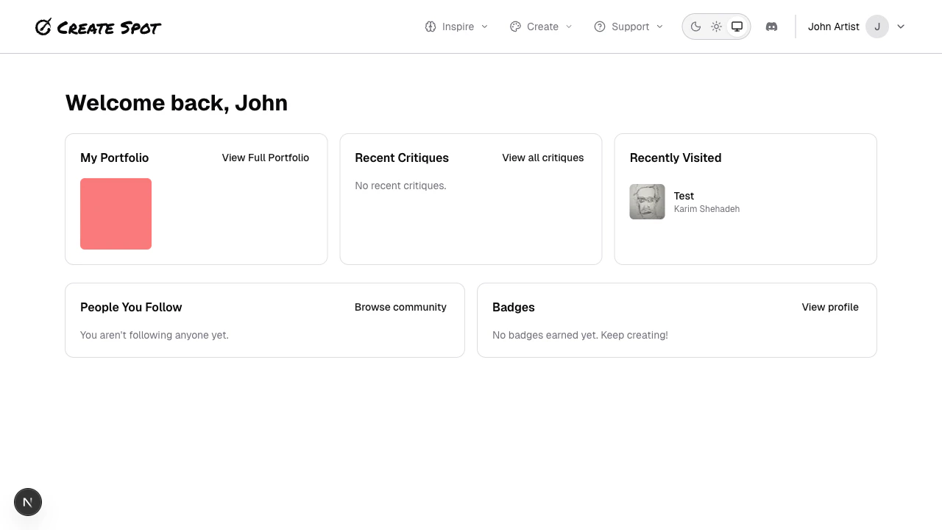Viewport: 942px width, 530px height.
Task: Click the Recent Critiques heading
Action: tap(402, 158)
